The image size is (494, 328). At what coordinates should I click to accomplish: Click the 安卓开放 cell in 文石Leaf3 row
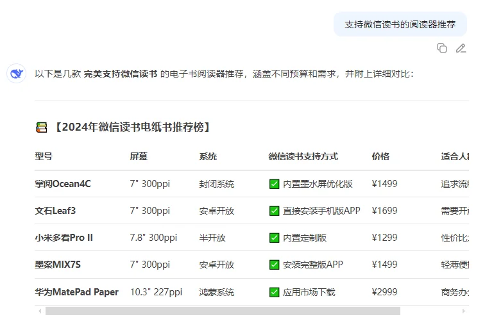[x=216, y=211]
